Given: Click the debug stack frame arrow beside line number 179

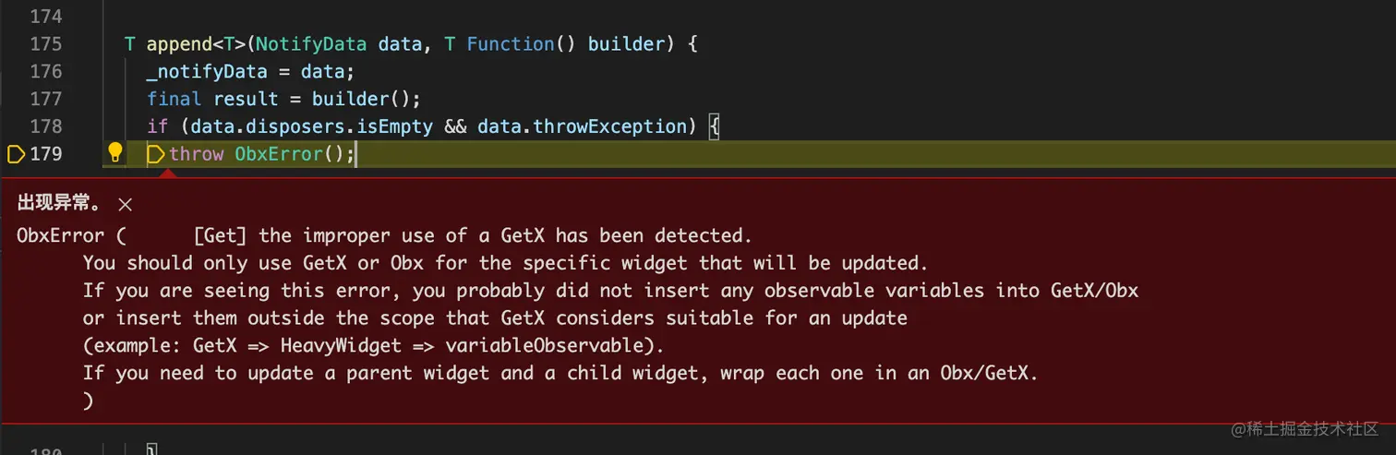Looking at the screenshot, I should tap(16, 154).
